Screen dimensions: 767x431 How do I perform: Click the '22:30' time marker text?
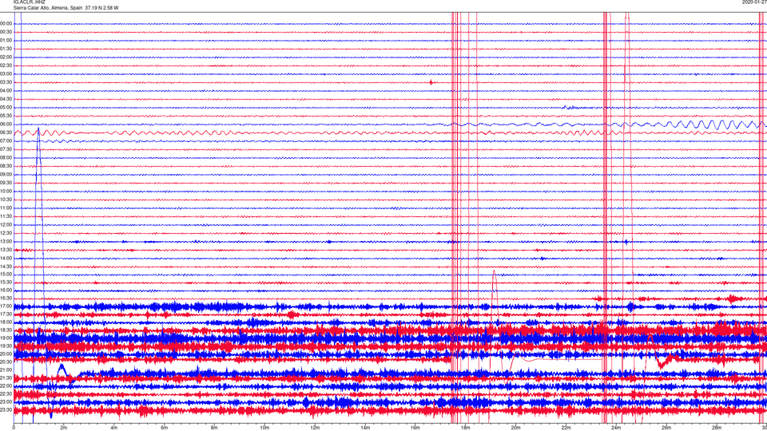[x=6, y=393]
